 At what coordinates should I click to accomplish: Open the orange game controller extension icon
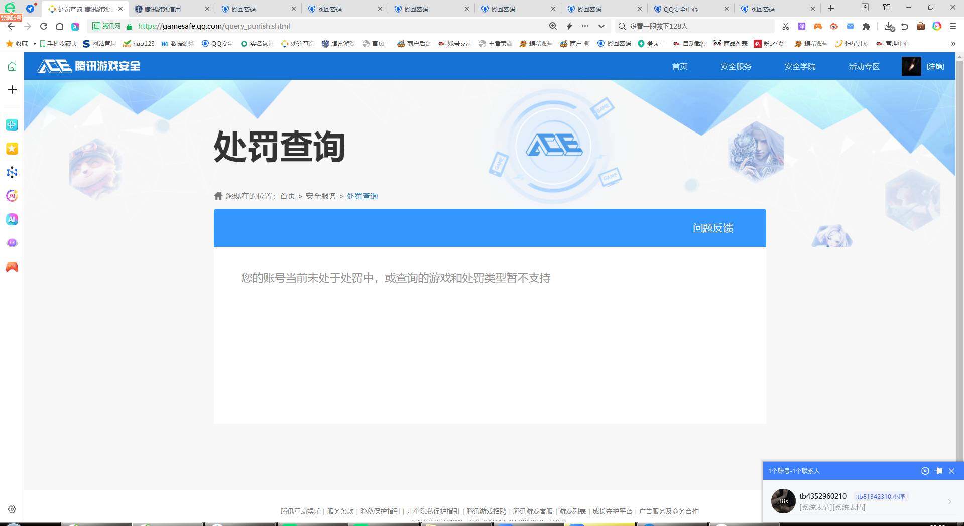[x=818, y=26]
